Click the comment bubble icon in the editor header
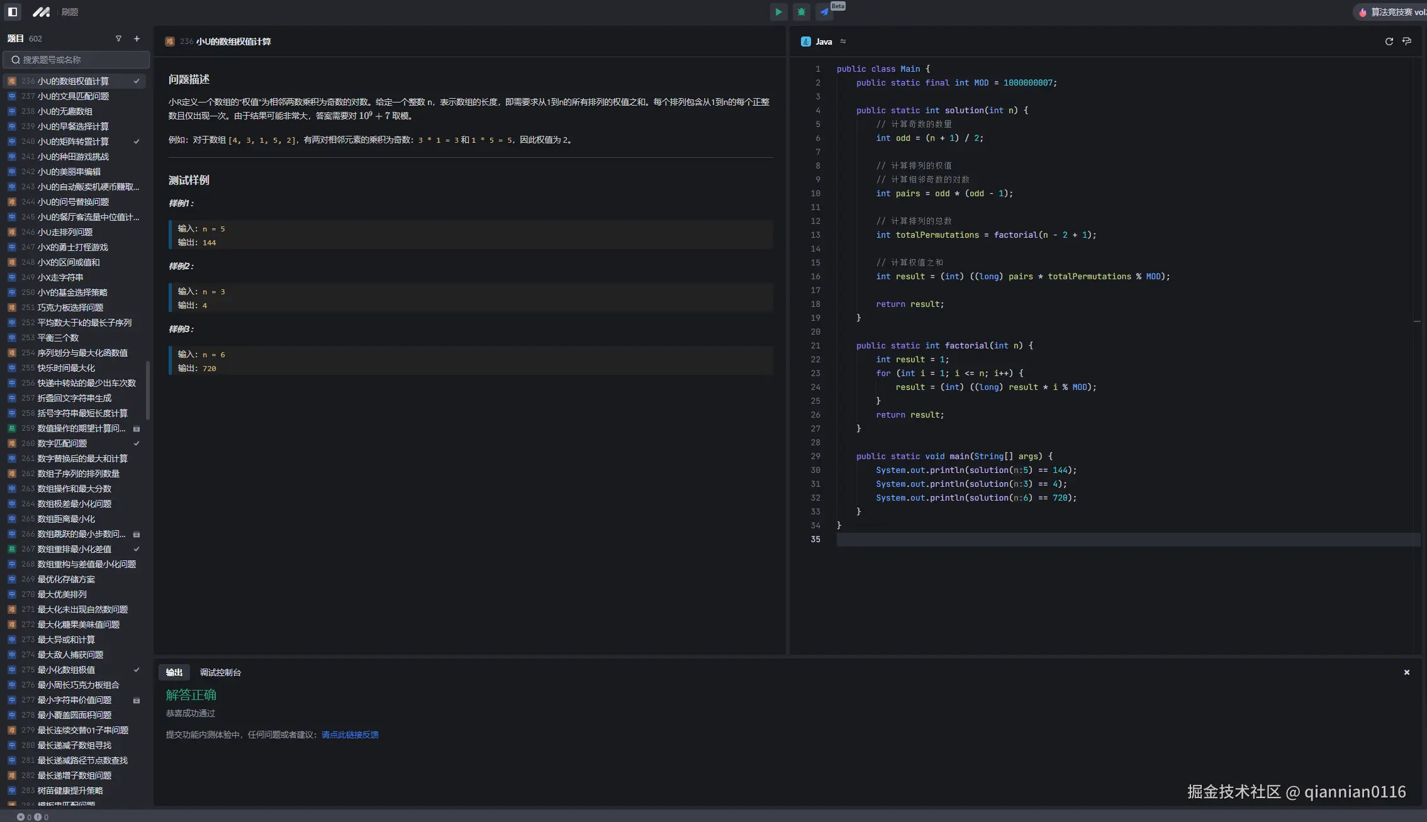The width and height of the screenshot is (1427, 822). click(1407, 42)
